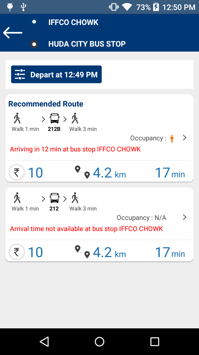Select IFFCO CHOWK origin field
This screenshot has width=199, height=355.
[73, 22]
